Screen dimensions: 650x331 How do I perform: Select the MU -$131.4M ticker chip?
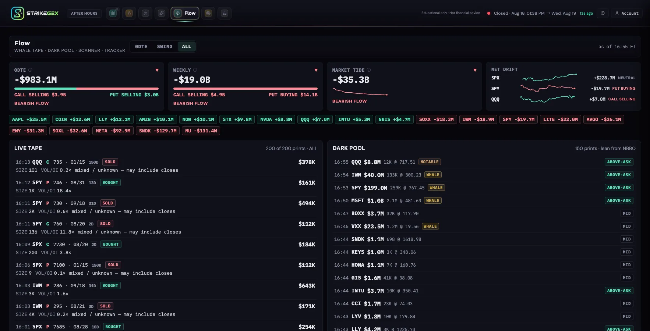(201, 131)
